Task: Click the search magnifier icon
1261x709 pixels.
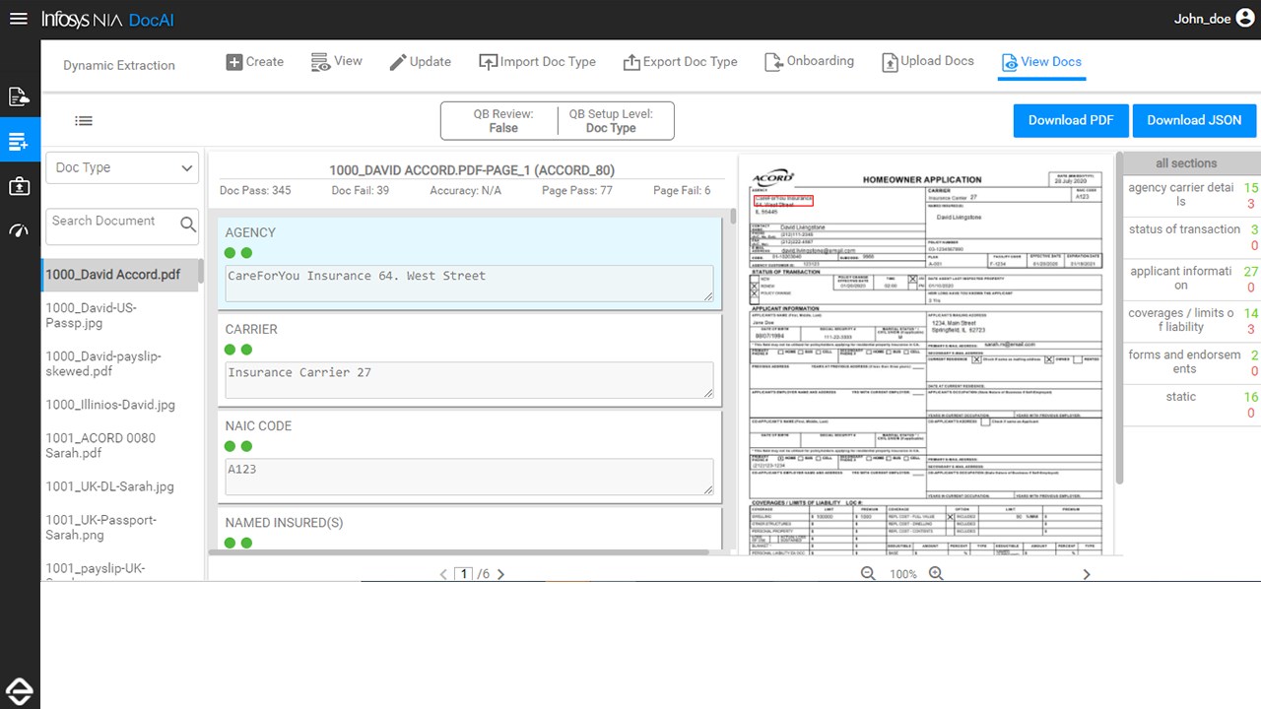Action: [188, 225]
